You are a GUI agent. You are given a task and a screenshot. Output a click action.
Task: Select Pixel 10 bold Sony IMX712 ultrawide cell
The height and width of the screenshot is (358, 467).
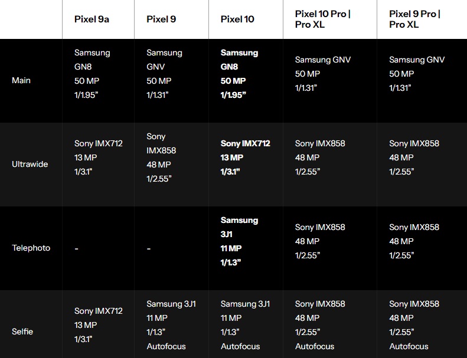pyautogui.click(x=245, y=157)
